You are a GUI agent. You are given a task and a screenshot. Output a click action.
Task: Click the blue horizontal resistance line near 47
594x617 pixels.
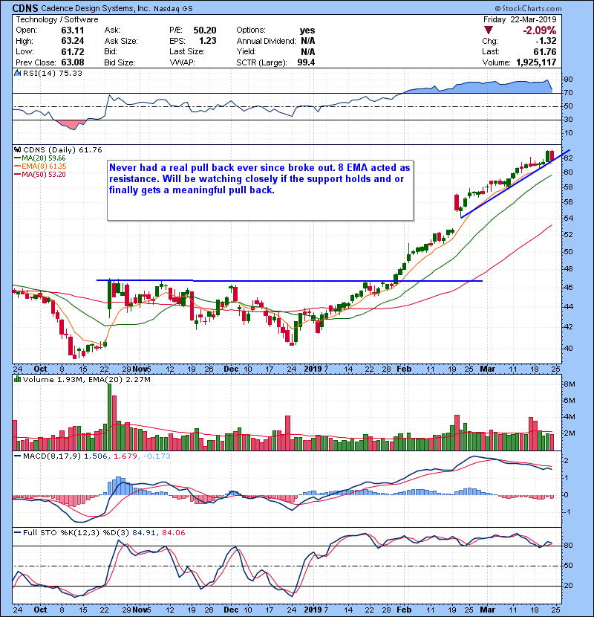(x=290, y=280)
